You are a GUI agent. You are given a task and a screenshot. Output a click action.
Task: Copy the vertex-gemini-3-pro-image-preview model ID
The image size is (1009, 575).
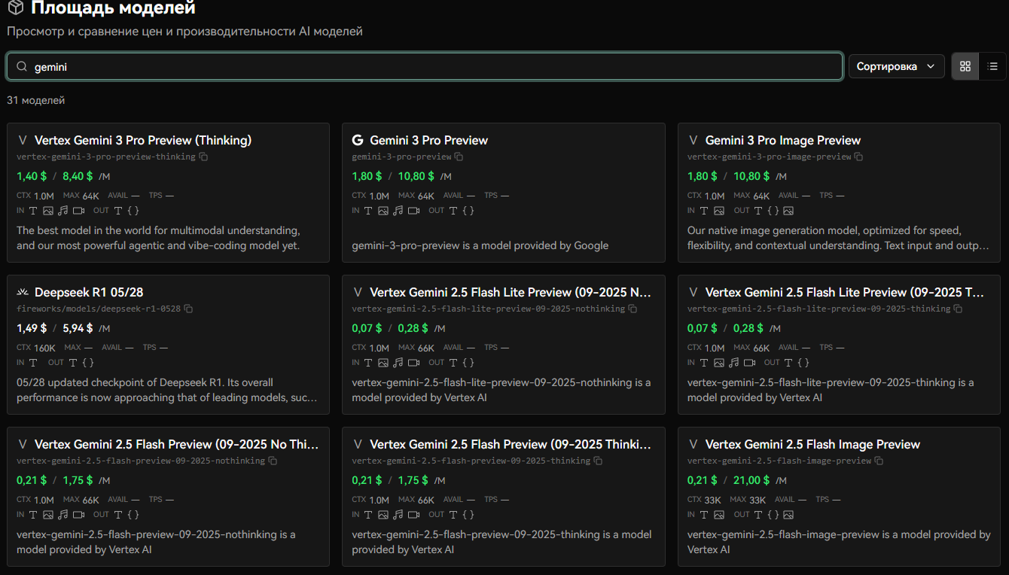pos(858,157)
